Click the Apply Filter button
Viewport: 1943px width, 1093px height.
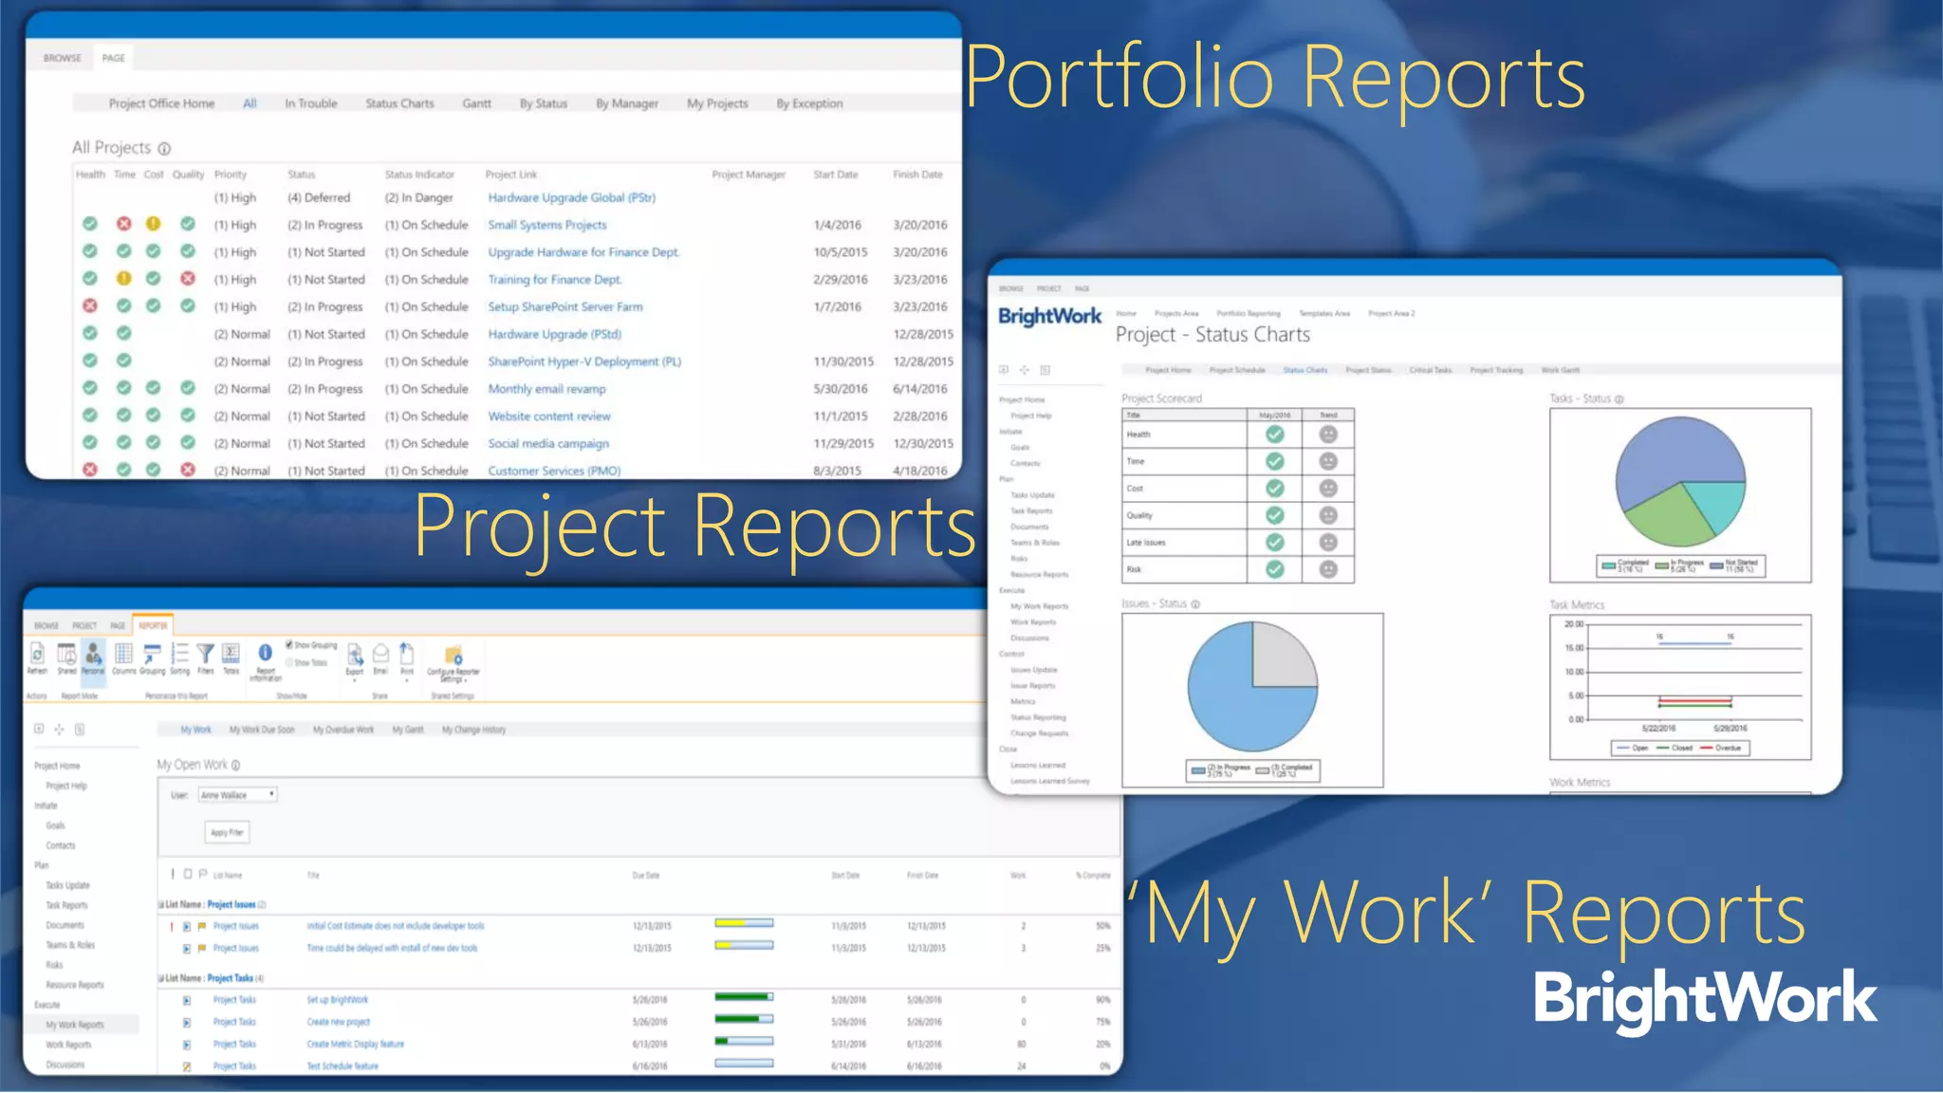[228, 832]
